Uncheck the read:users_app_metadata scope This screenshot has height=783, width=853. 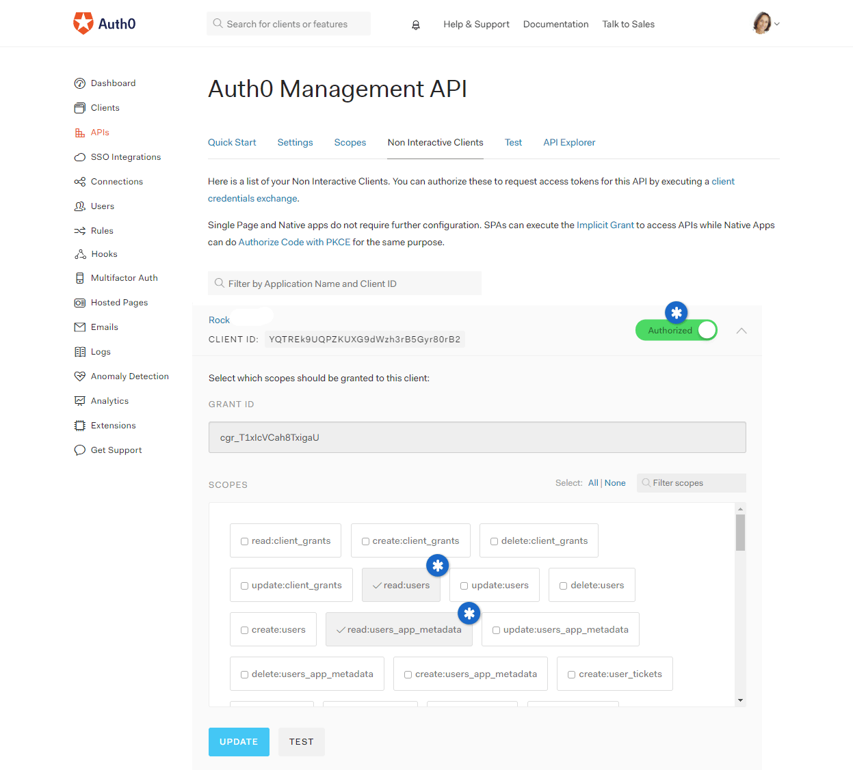341,630
